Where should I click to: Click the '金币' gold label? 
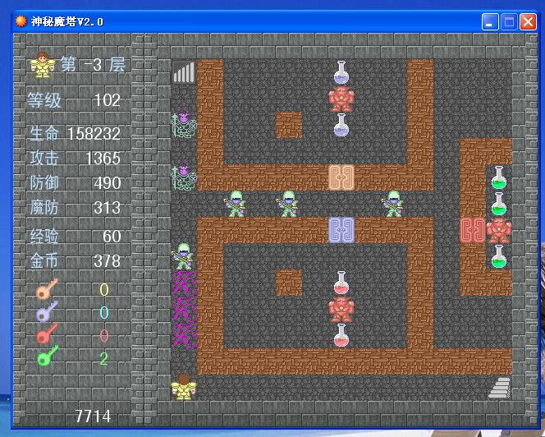(x=44, y=261)
